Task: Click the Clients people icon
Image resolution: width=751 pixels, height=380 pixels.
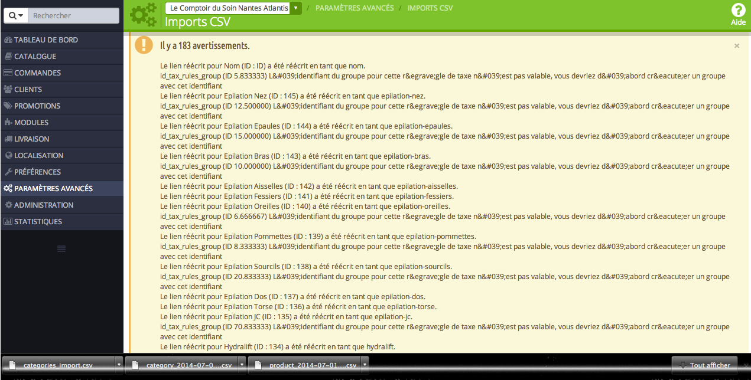Action: click(x=8, y=90)
